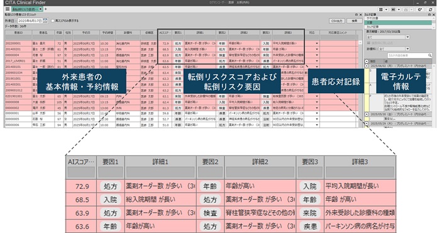Viewport: 440px width, 233px height.
Task: Click 13:15 time cell for patient 201400201
Action: (x=107, y=49)
